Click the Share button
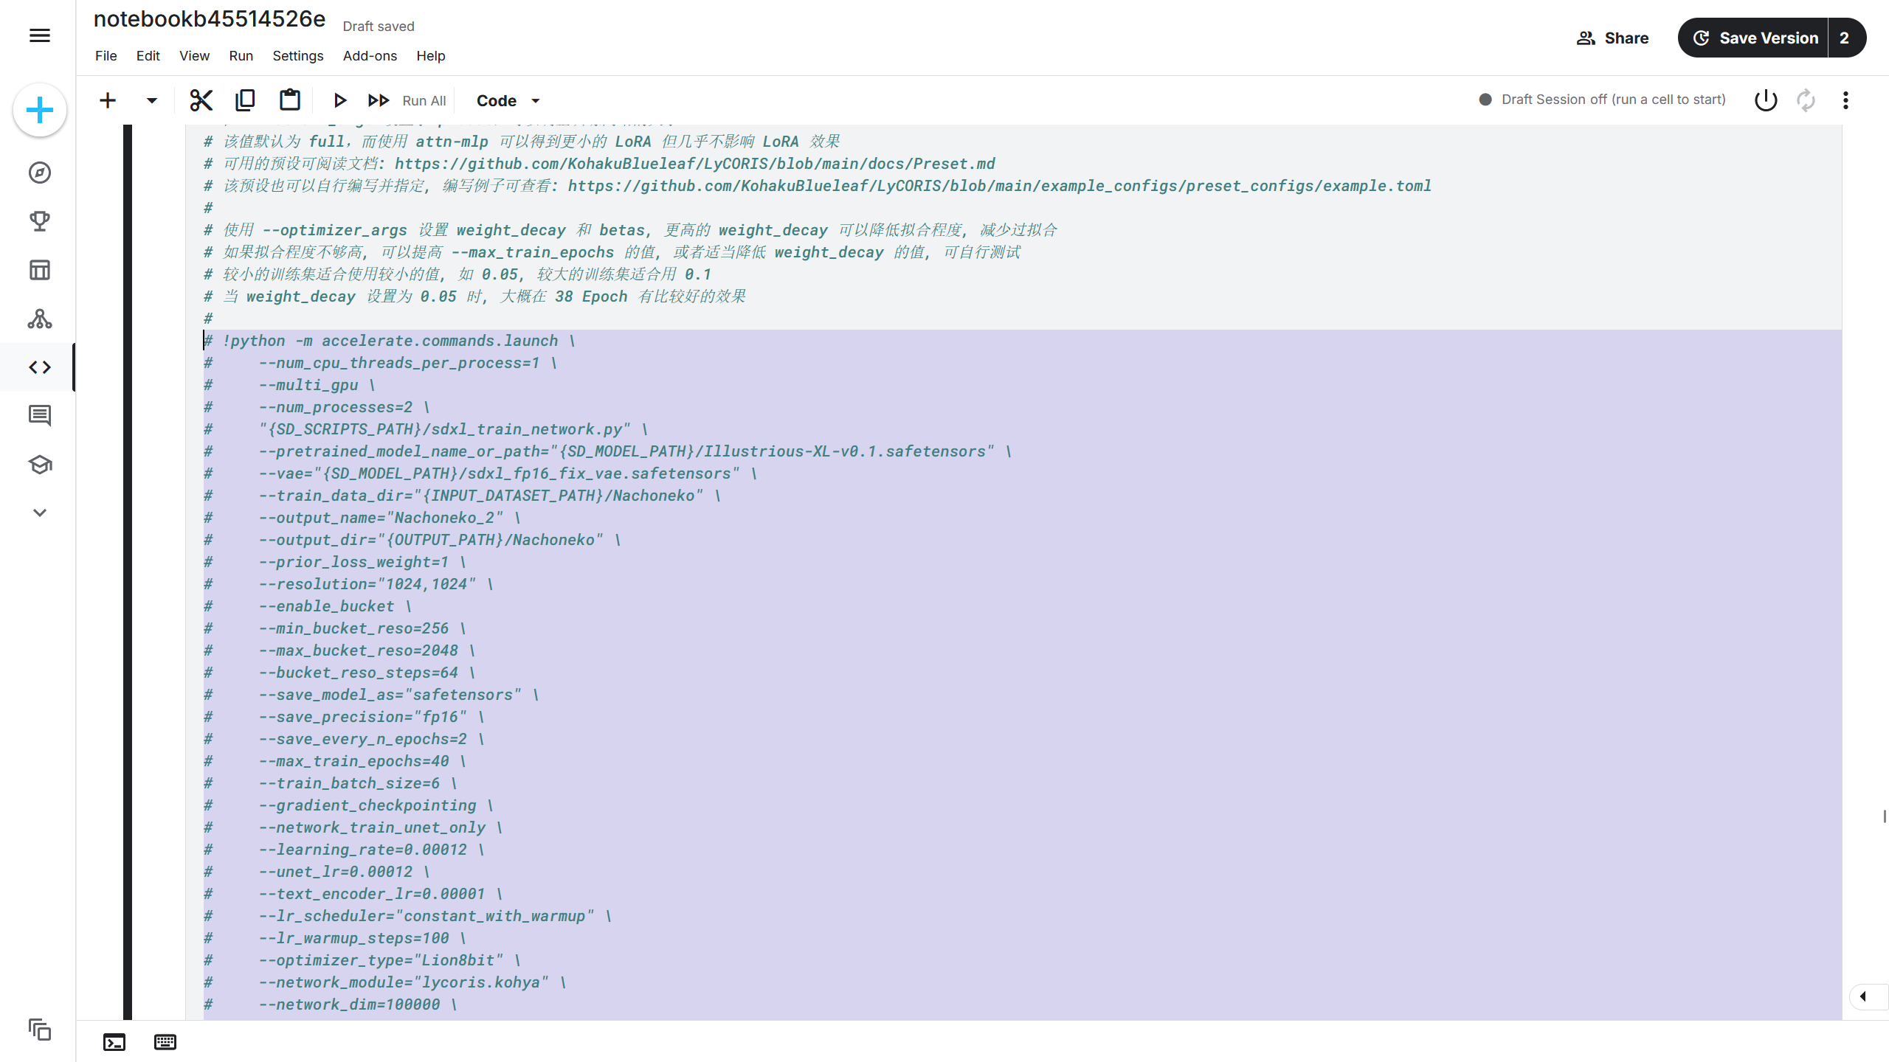 click(x=1613, y=38)
